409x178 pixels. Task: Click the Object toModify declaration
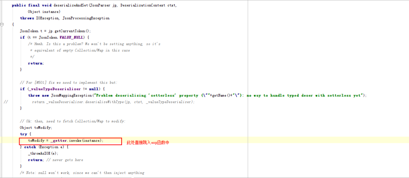(36, 128)
